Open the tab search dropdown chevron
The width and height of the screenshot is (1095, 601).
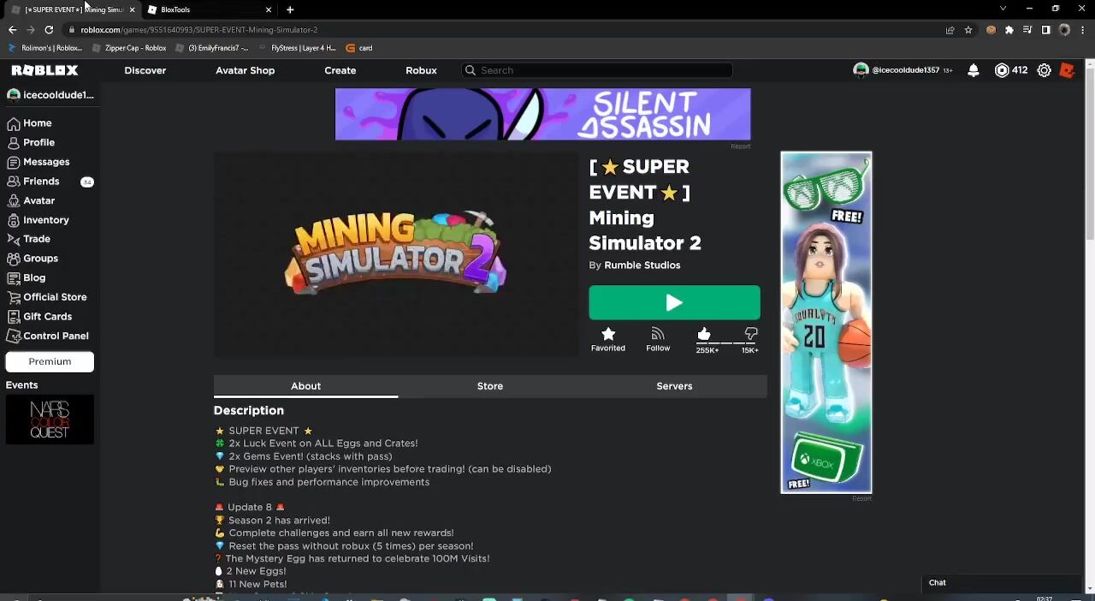(x=1003, y=9)
